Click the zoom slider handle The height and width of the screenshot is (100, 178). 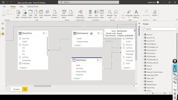(x=153, y=93)
